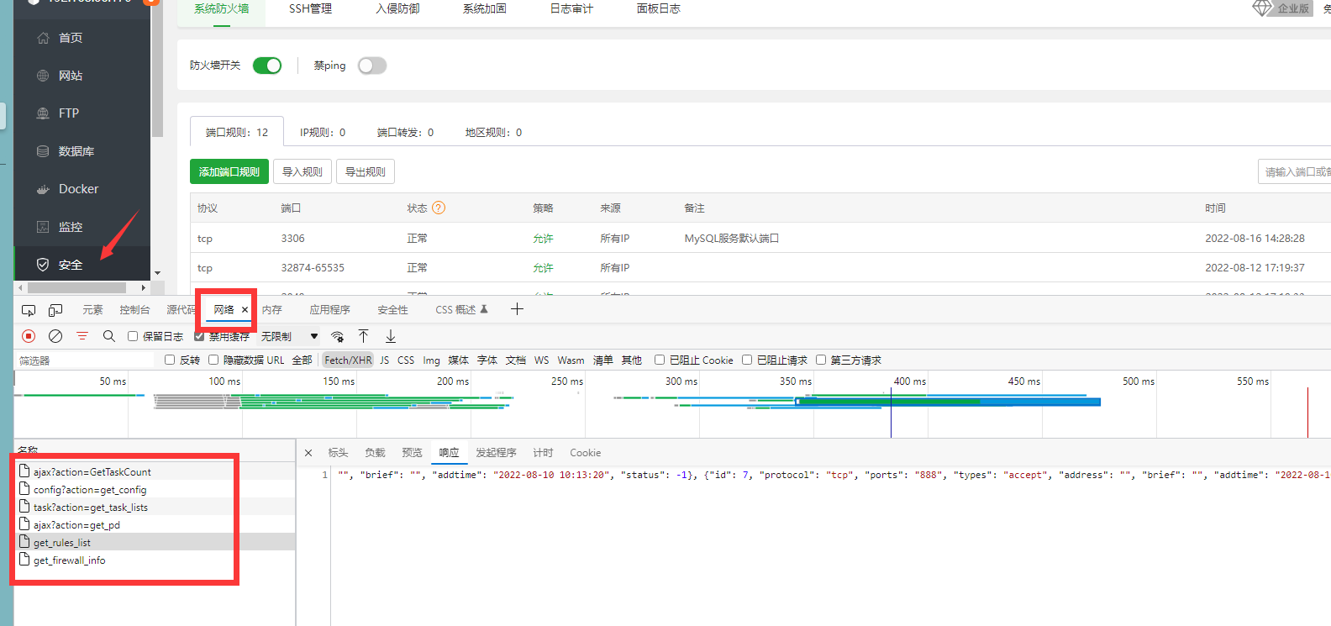Open the 标头 details tab

click(x=338, y=453)
